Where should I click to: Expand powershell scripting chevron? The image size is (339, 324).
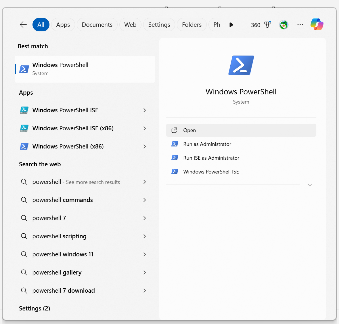click(x=145, y=237)
